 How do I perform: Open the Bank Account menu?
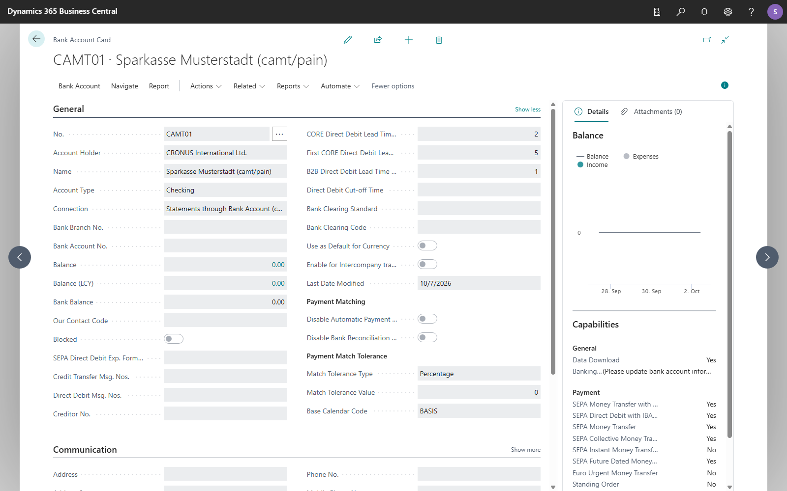(79, 86)
